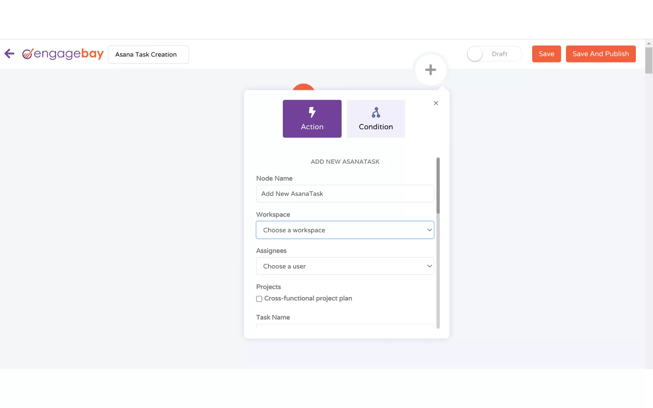653x408 pixels.
Task: Open the Choose a workspace dropdown
Action: (x=345, y=230)
